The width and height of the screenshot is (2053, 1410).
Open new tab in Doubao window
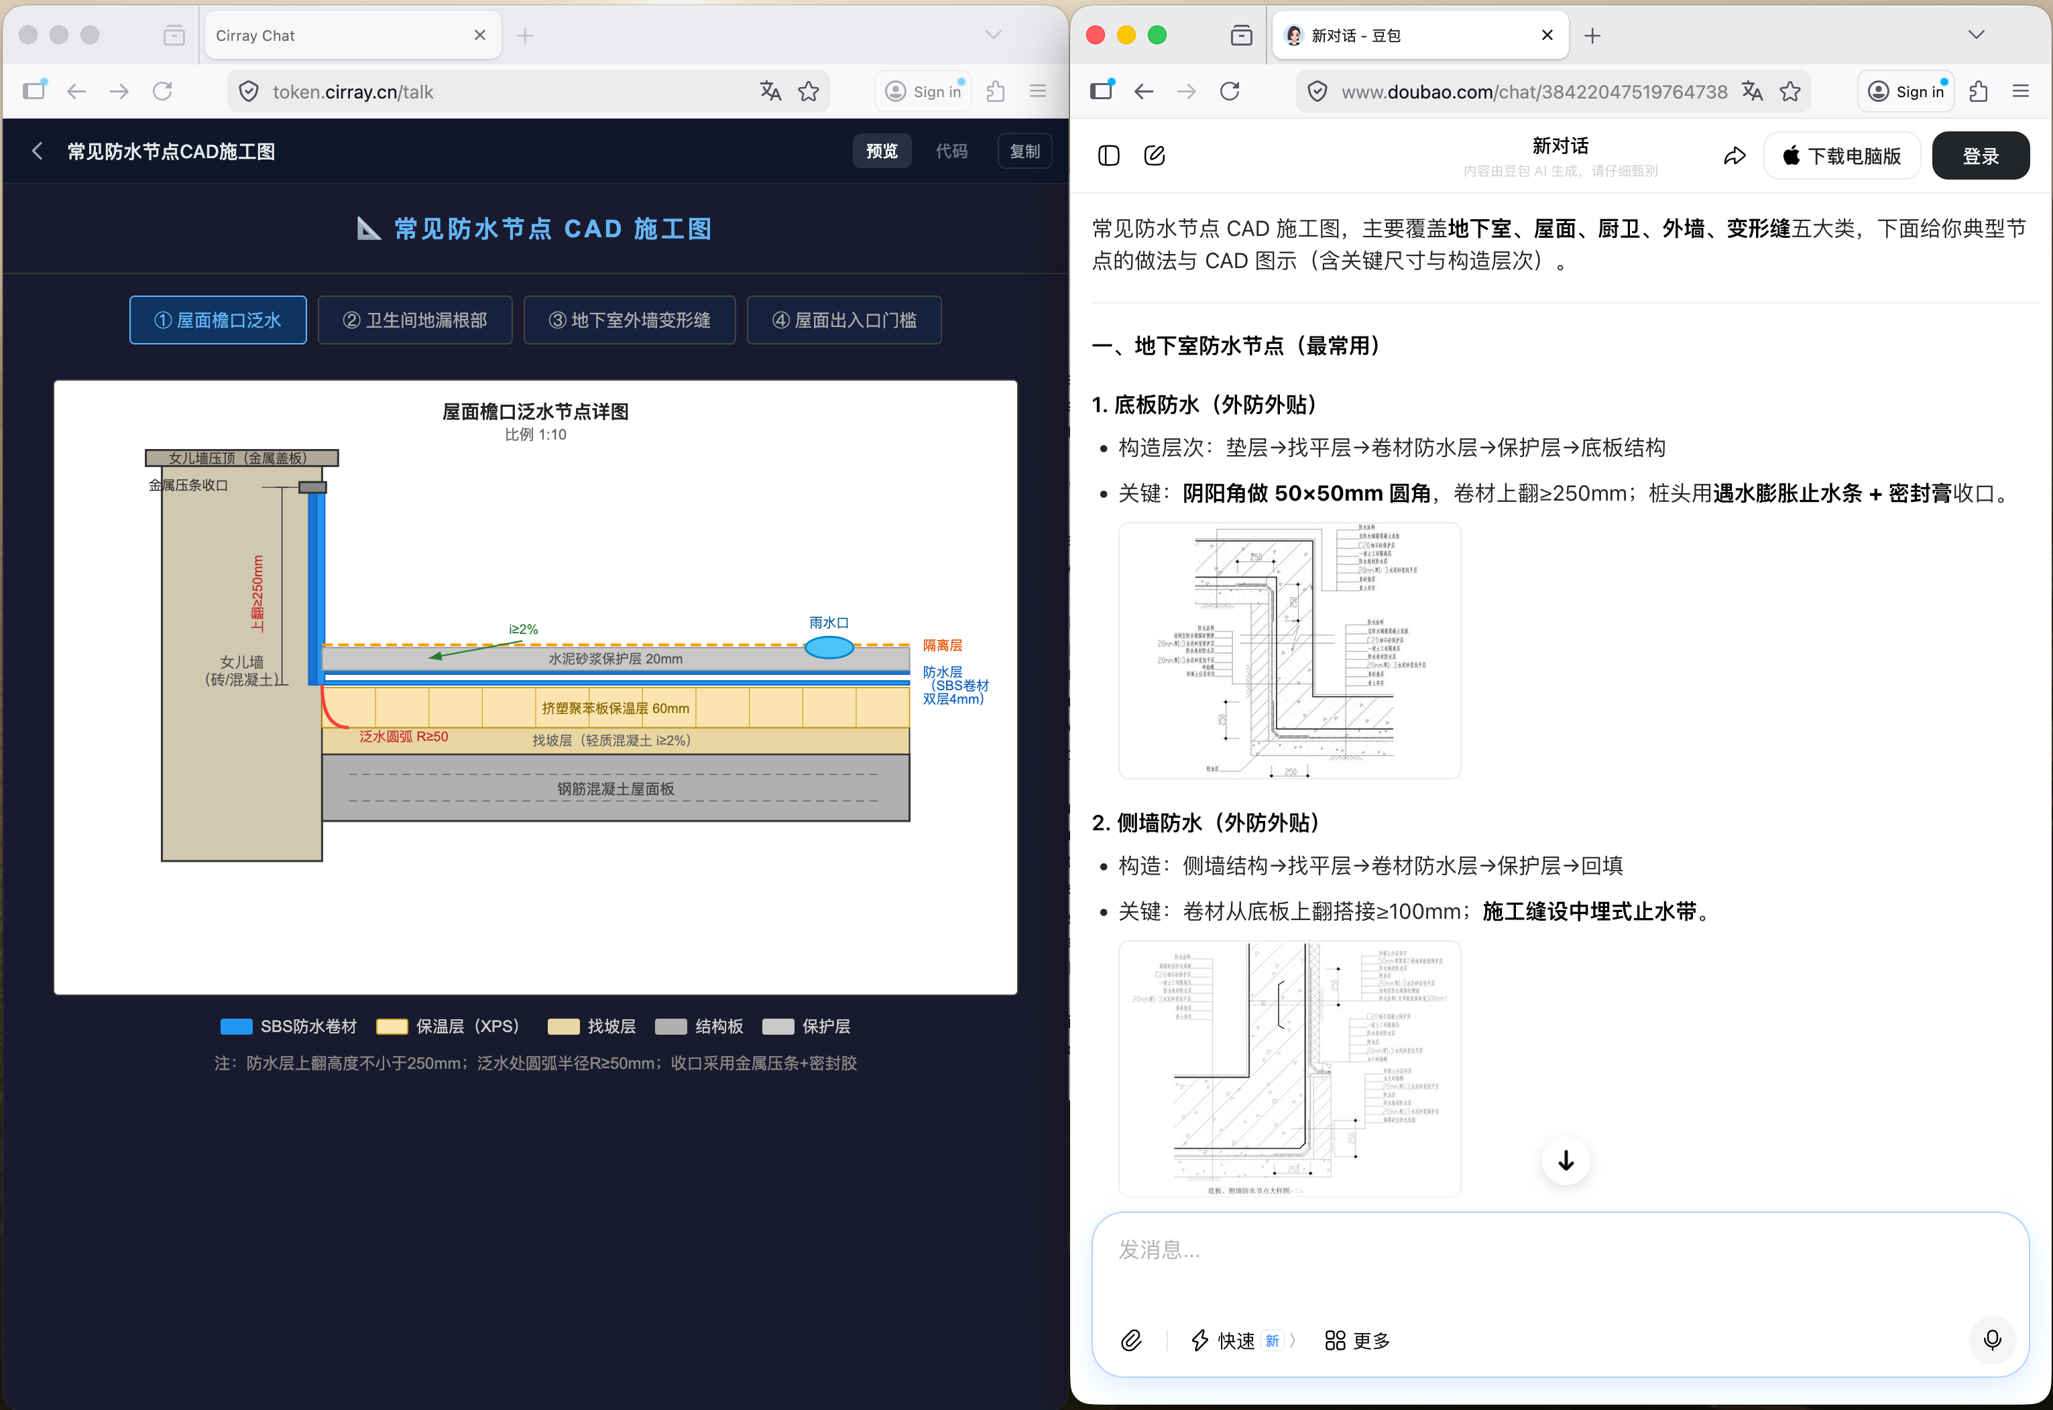click(1592, 36)
